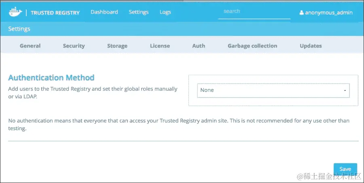Switch to the General settings tab

click(x=30, y=46)
